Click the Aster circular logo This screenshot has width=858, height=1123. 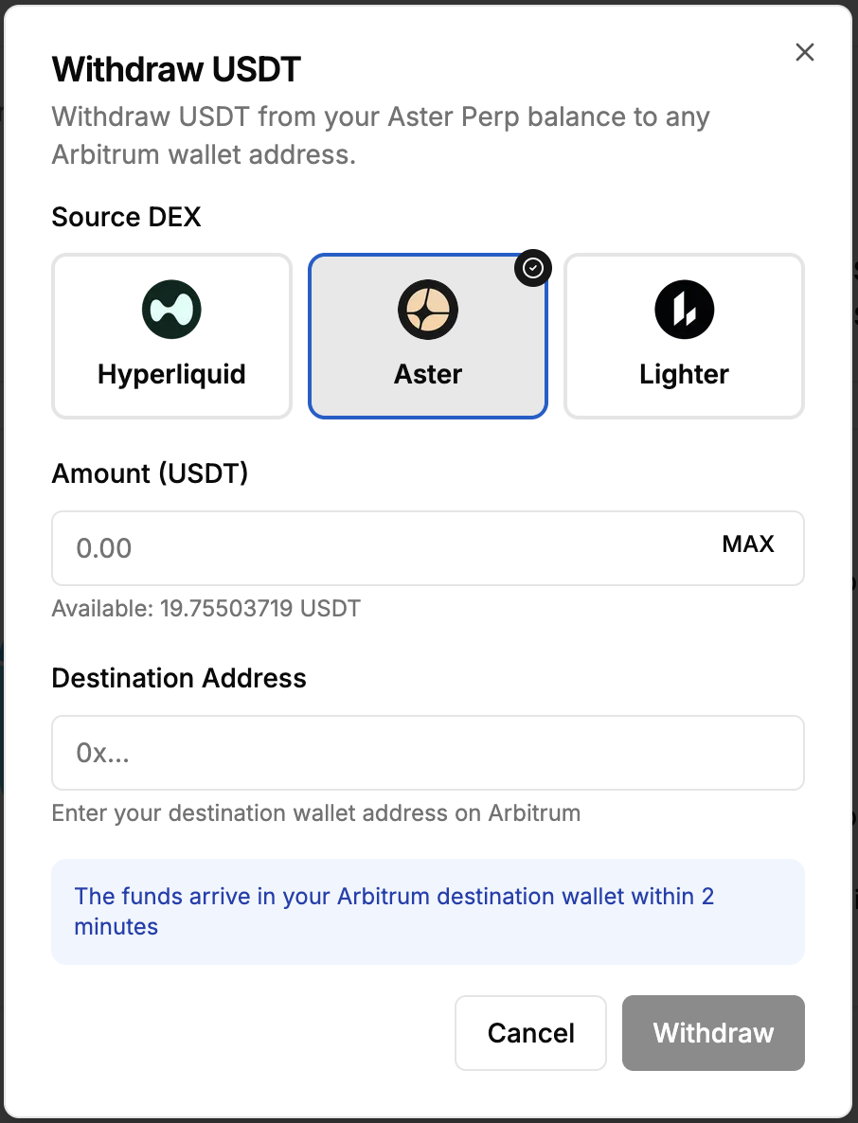(427, 310)
